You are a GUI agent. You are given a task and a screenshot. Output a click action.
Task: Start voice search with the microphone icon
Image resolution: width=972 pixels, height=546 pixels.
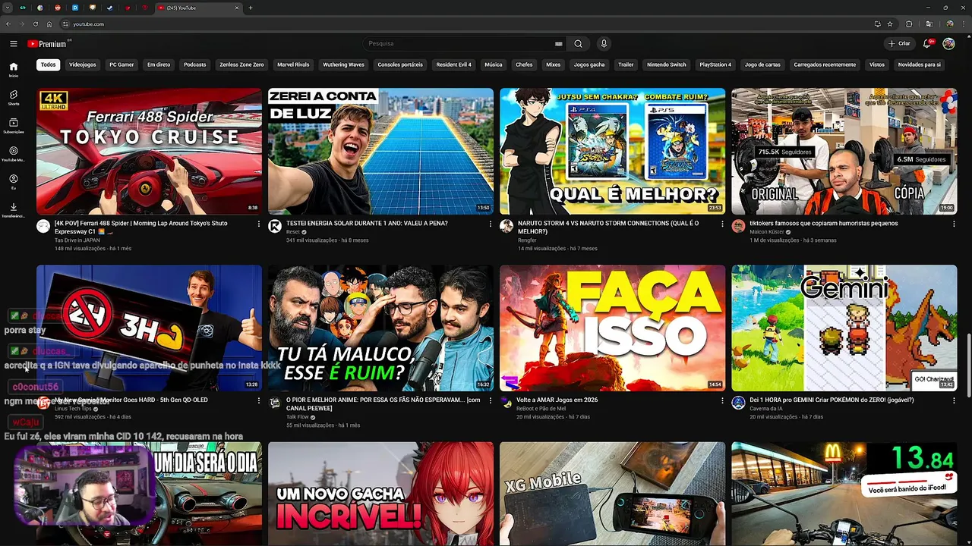[604, 44]
